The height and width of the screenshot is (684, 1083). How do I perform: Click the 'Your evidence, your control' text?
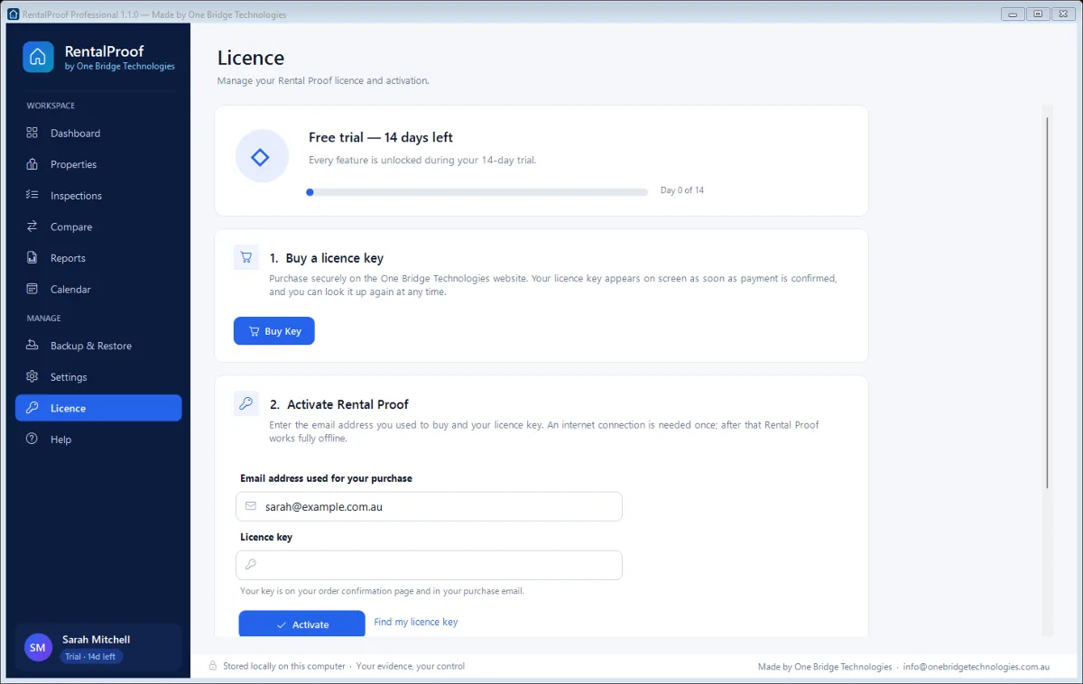411,666
